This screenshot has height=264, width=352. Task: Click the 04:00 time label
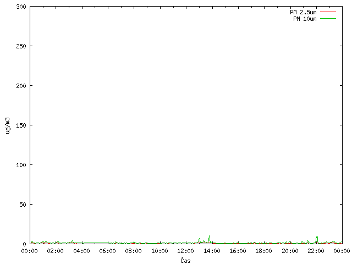coord(81,251)
